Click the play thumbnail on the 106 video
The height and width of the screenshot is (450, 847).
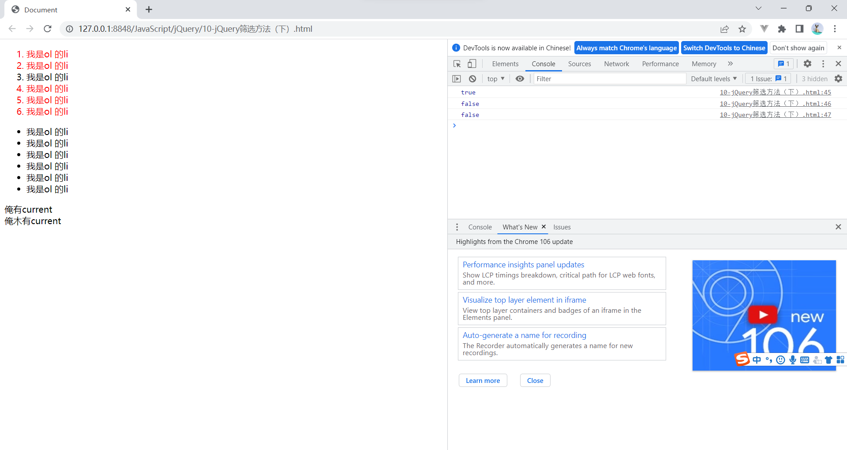(x=764, y=315)
